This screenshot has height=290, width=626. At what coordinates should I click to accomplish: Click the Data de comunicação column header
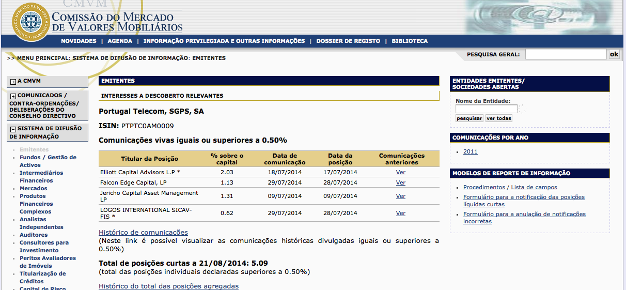[x=285, y=159]
